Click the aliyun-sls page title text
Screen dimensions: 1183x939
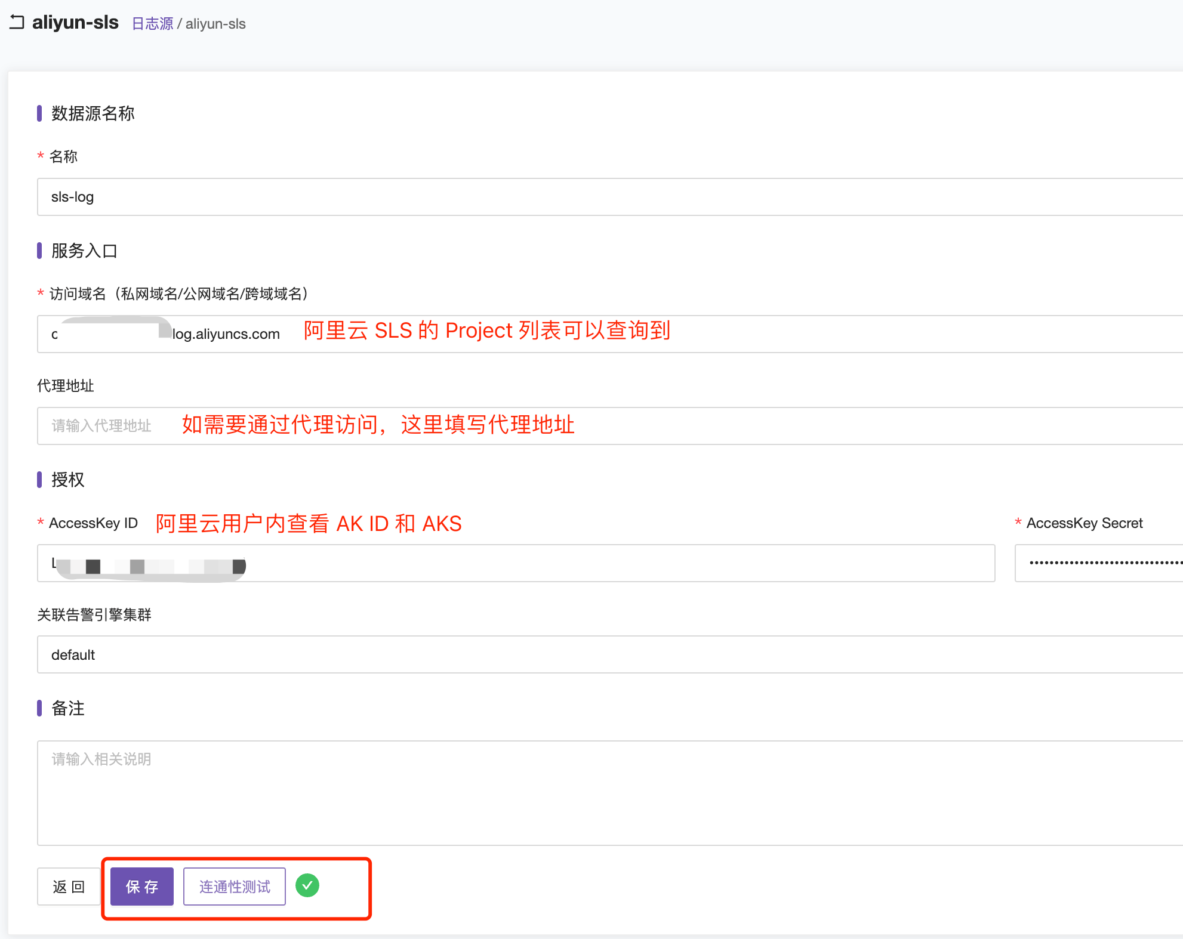click(75, 23)
